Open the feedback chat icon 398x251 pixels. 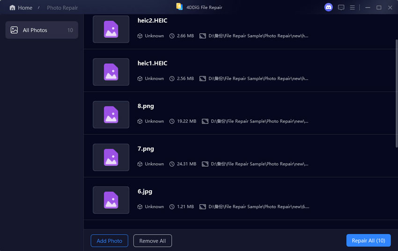[x=341, y=7]
